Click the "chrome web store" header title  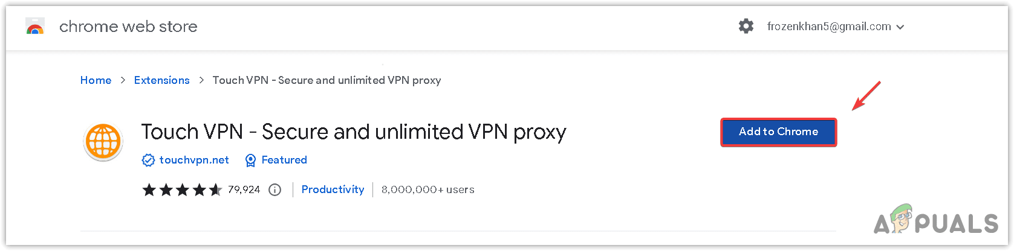[x=128, y=27]
